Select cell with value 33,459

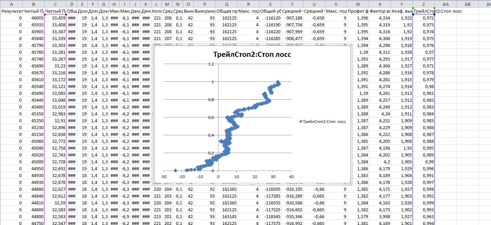tap(55, 18)
